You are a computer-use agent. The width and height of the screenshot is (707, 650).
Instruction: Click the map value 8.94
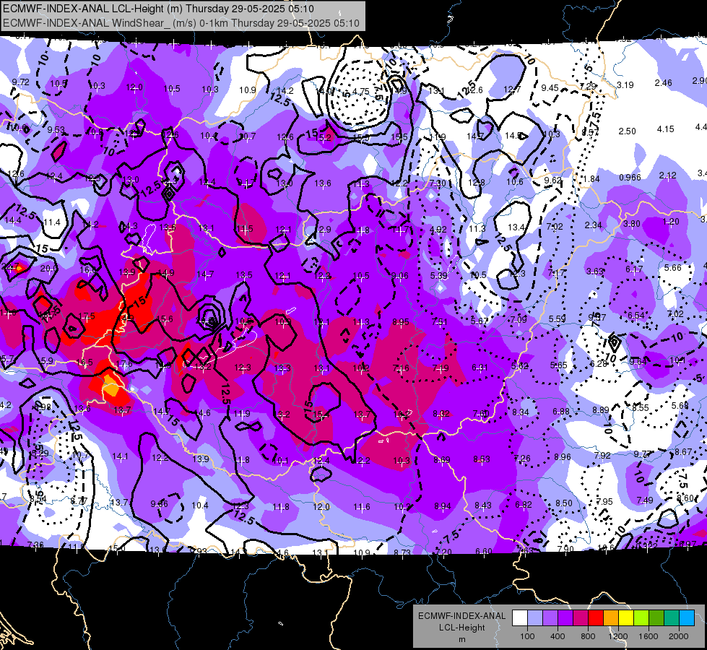pos(442,506)
